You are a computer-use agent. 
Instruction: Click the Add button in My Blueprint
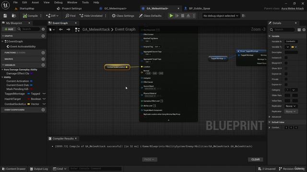(x=9, y=29)
